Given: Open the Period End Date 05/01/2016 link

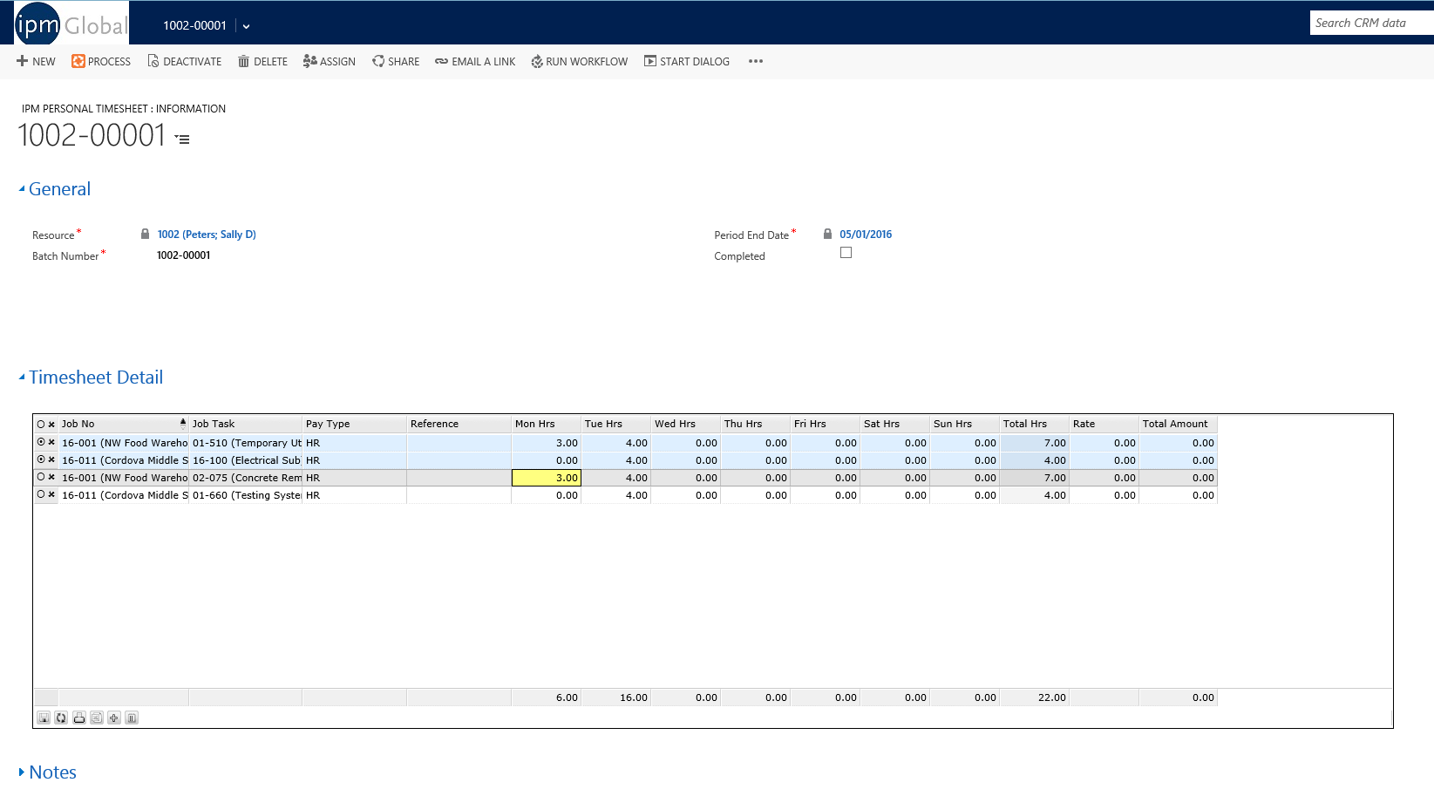Looking at the screenshot, I should (865, 234).
